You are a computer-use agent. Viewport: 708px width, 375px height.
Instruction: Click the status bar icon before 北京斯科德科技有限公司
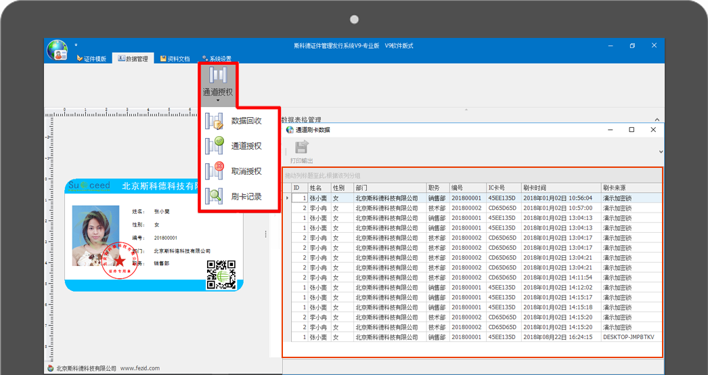click(x=51, y=368)
